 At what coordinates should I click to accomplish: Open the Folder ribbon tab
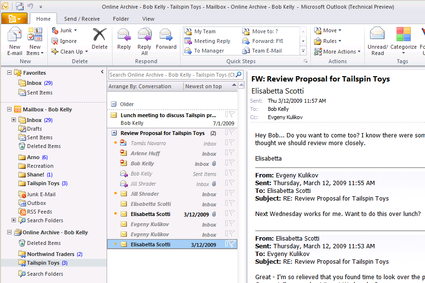[121, 19]
